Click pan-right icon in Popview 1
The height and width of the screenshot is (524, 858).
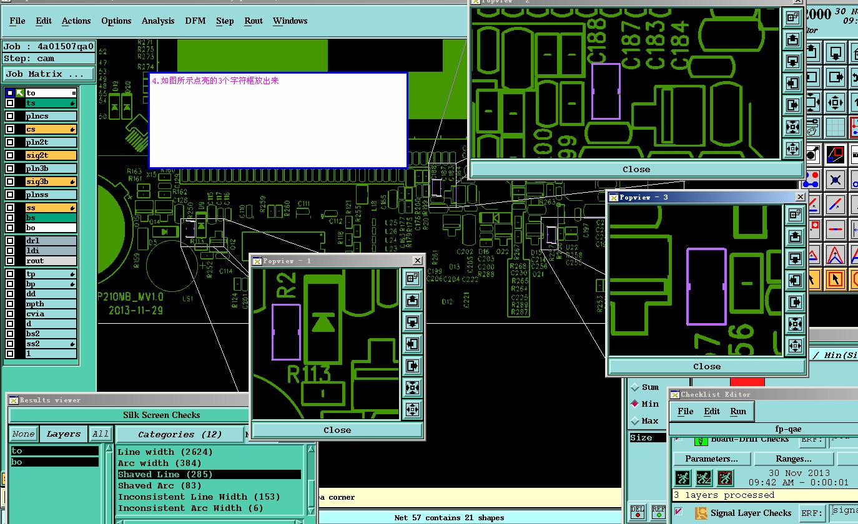point(412,366)
